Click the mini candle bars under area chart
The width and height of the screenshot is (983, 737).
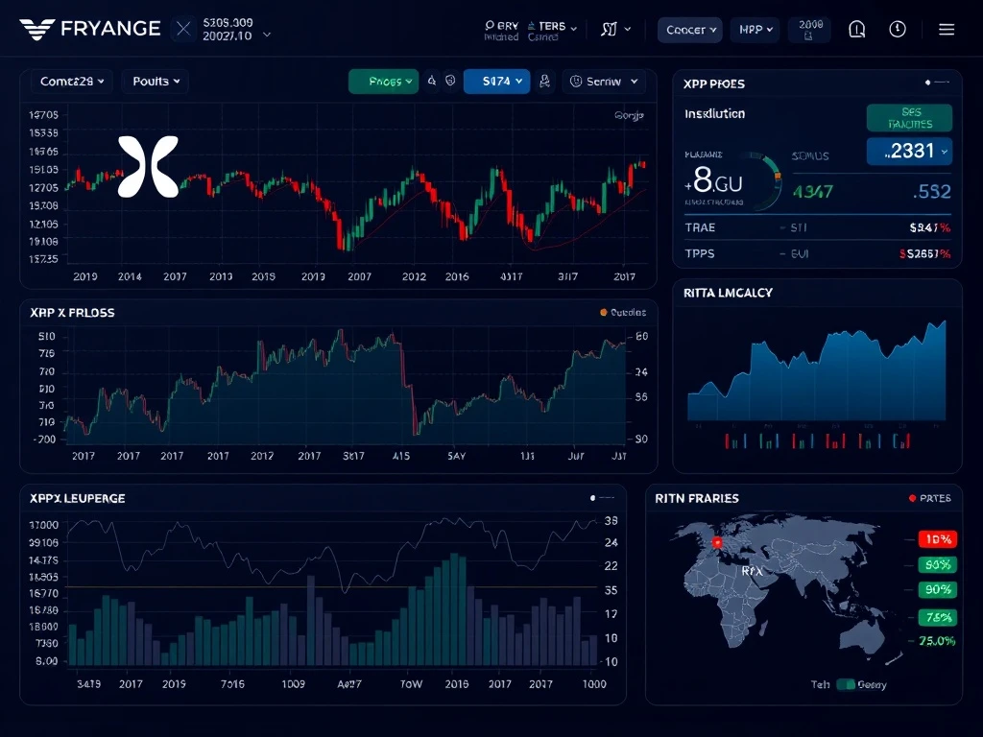click(818, 441)
